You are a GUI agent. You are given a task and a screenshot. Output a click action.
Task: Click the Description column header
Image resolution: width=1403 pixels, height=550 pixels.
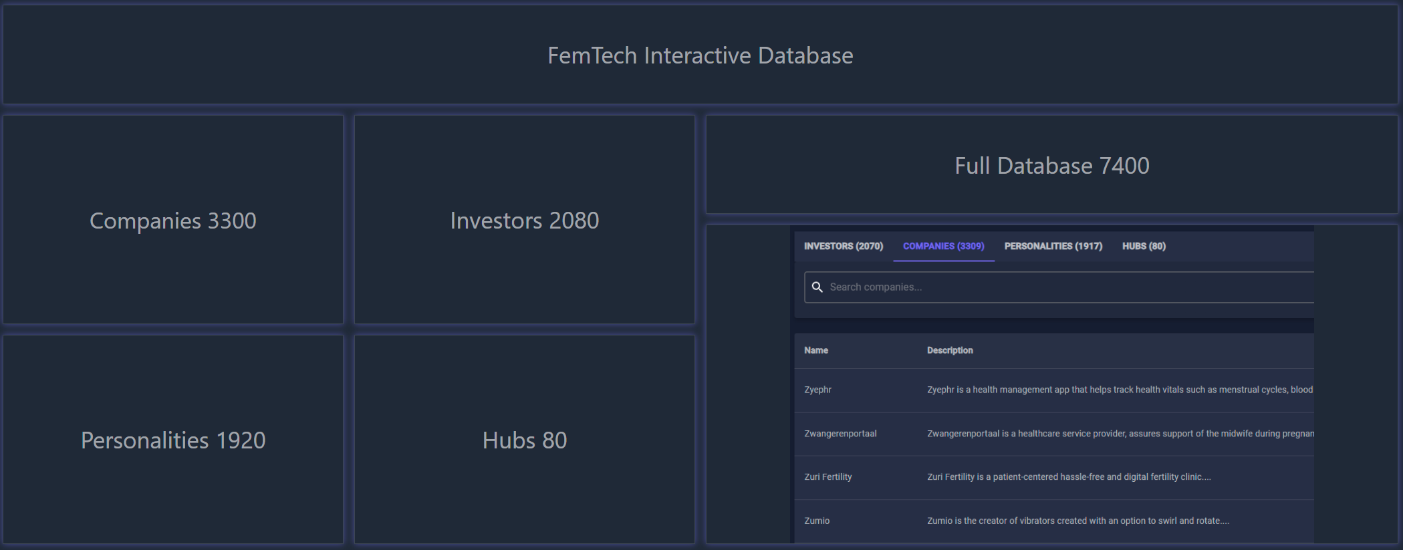[x=950, y=350]
